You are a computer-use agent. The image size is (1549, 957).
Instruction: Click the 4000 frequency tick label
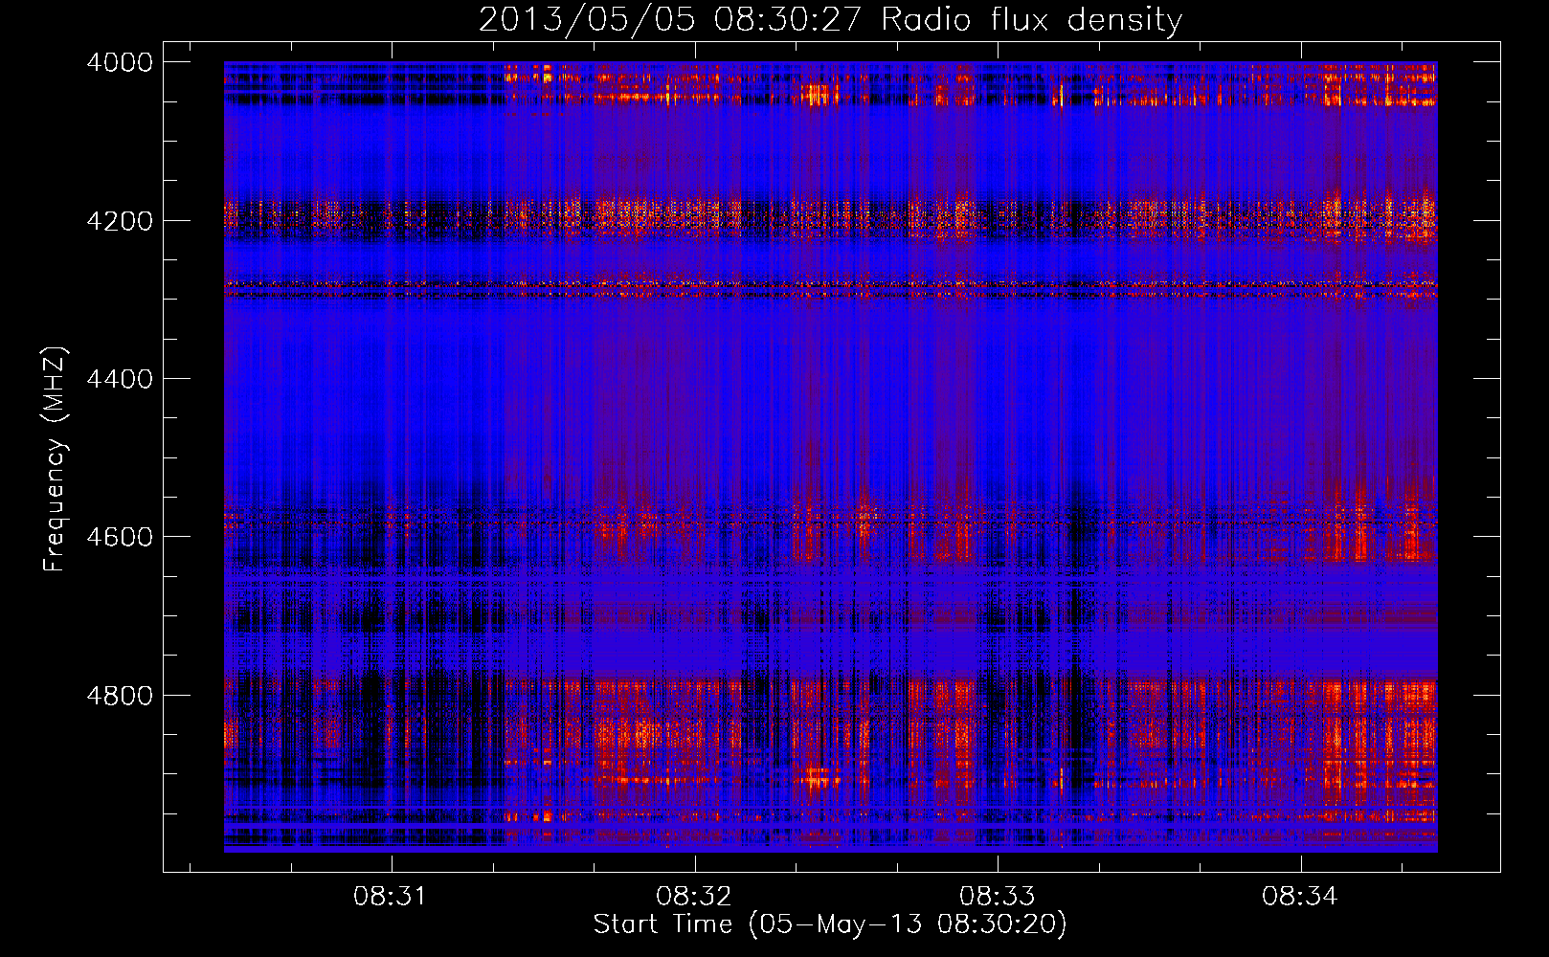tap(120, 62)
